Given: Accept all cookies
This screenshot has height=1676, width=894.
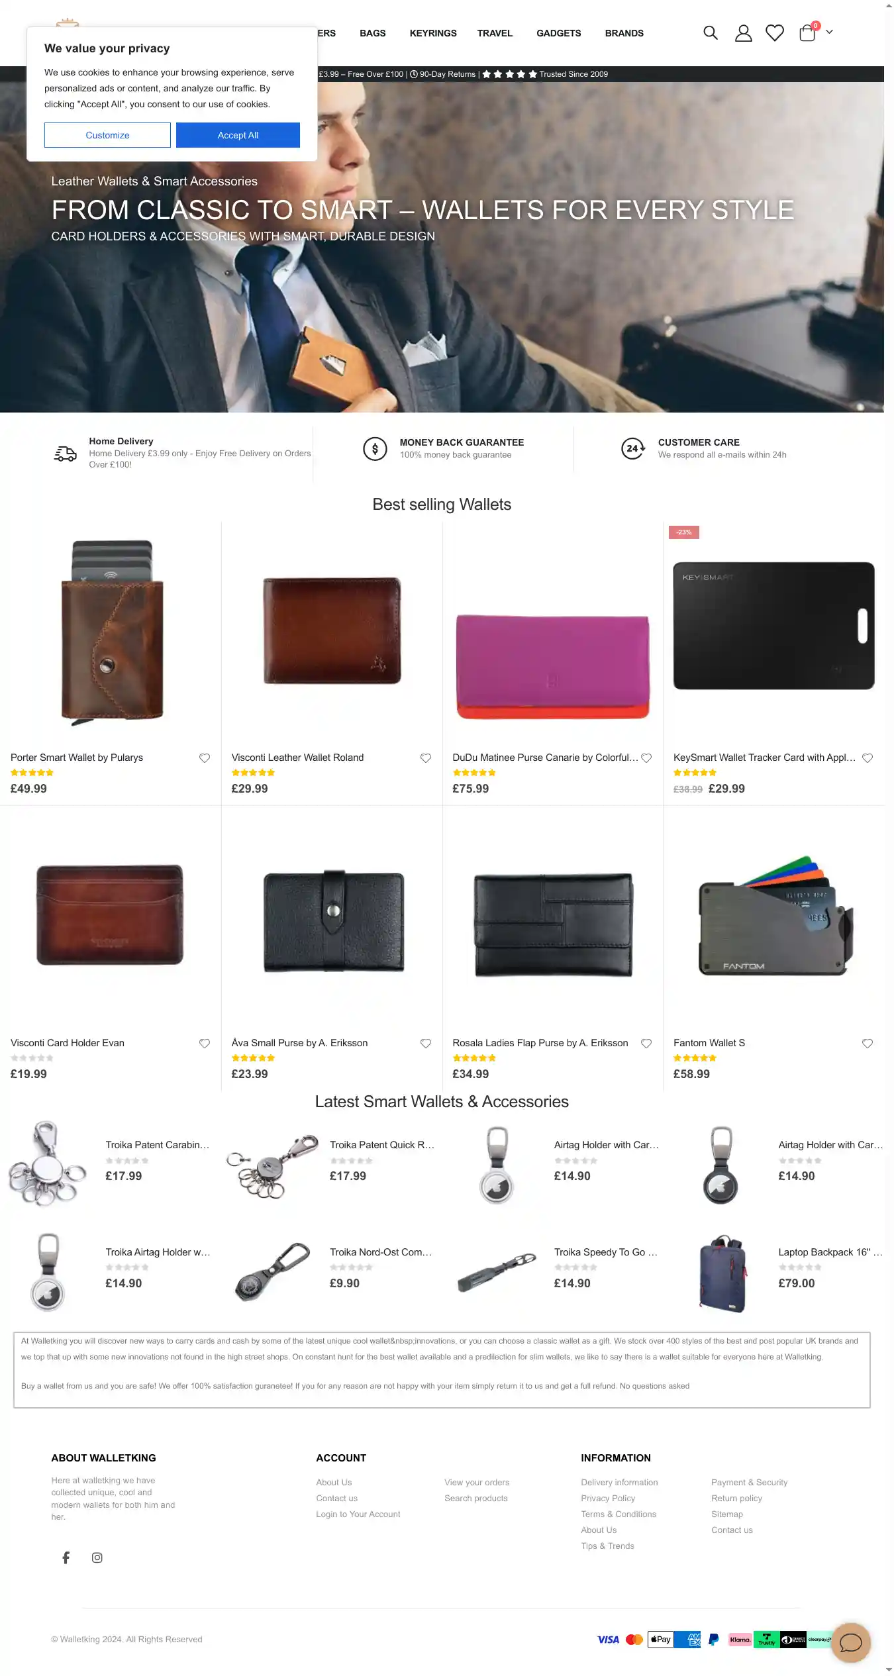Looking at the screenshot, I should (x=238, y=135).
